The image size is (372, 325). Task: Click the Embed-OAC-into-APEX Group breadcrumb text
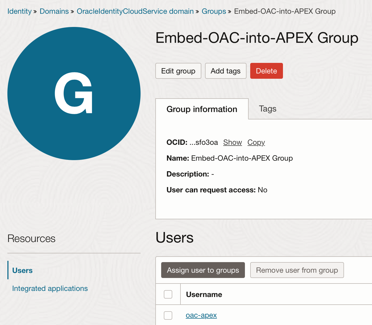point(285,11)
